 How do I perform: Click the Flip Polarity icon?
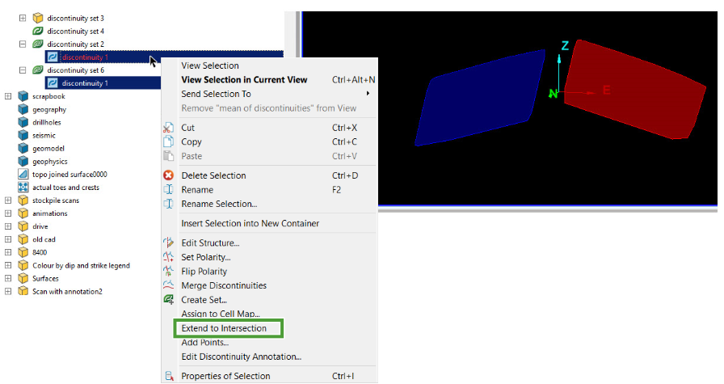(x=169, y=272)
